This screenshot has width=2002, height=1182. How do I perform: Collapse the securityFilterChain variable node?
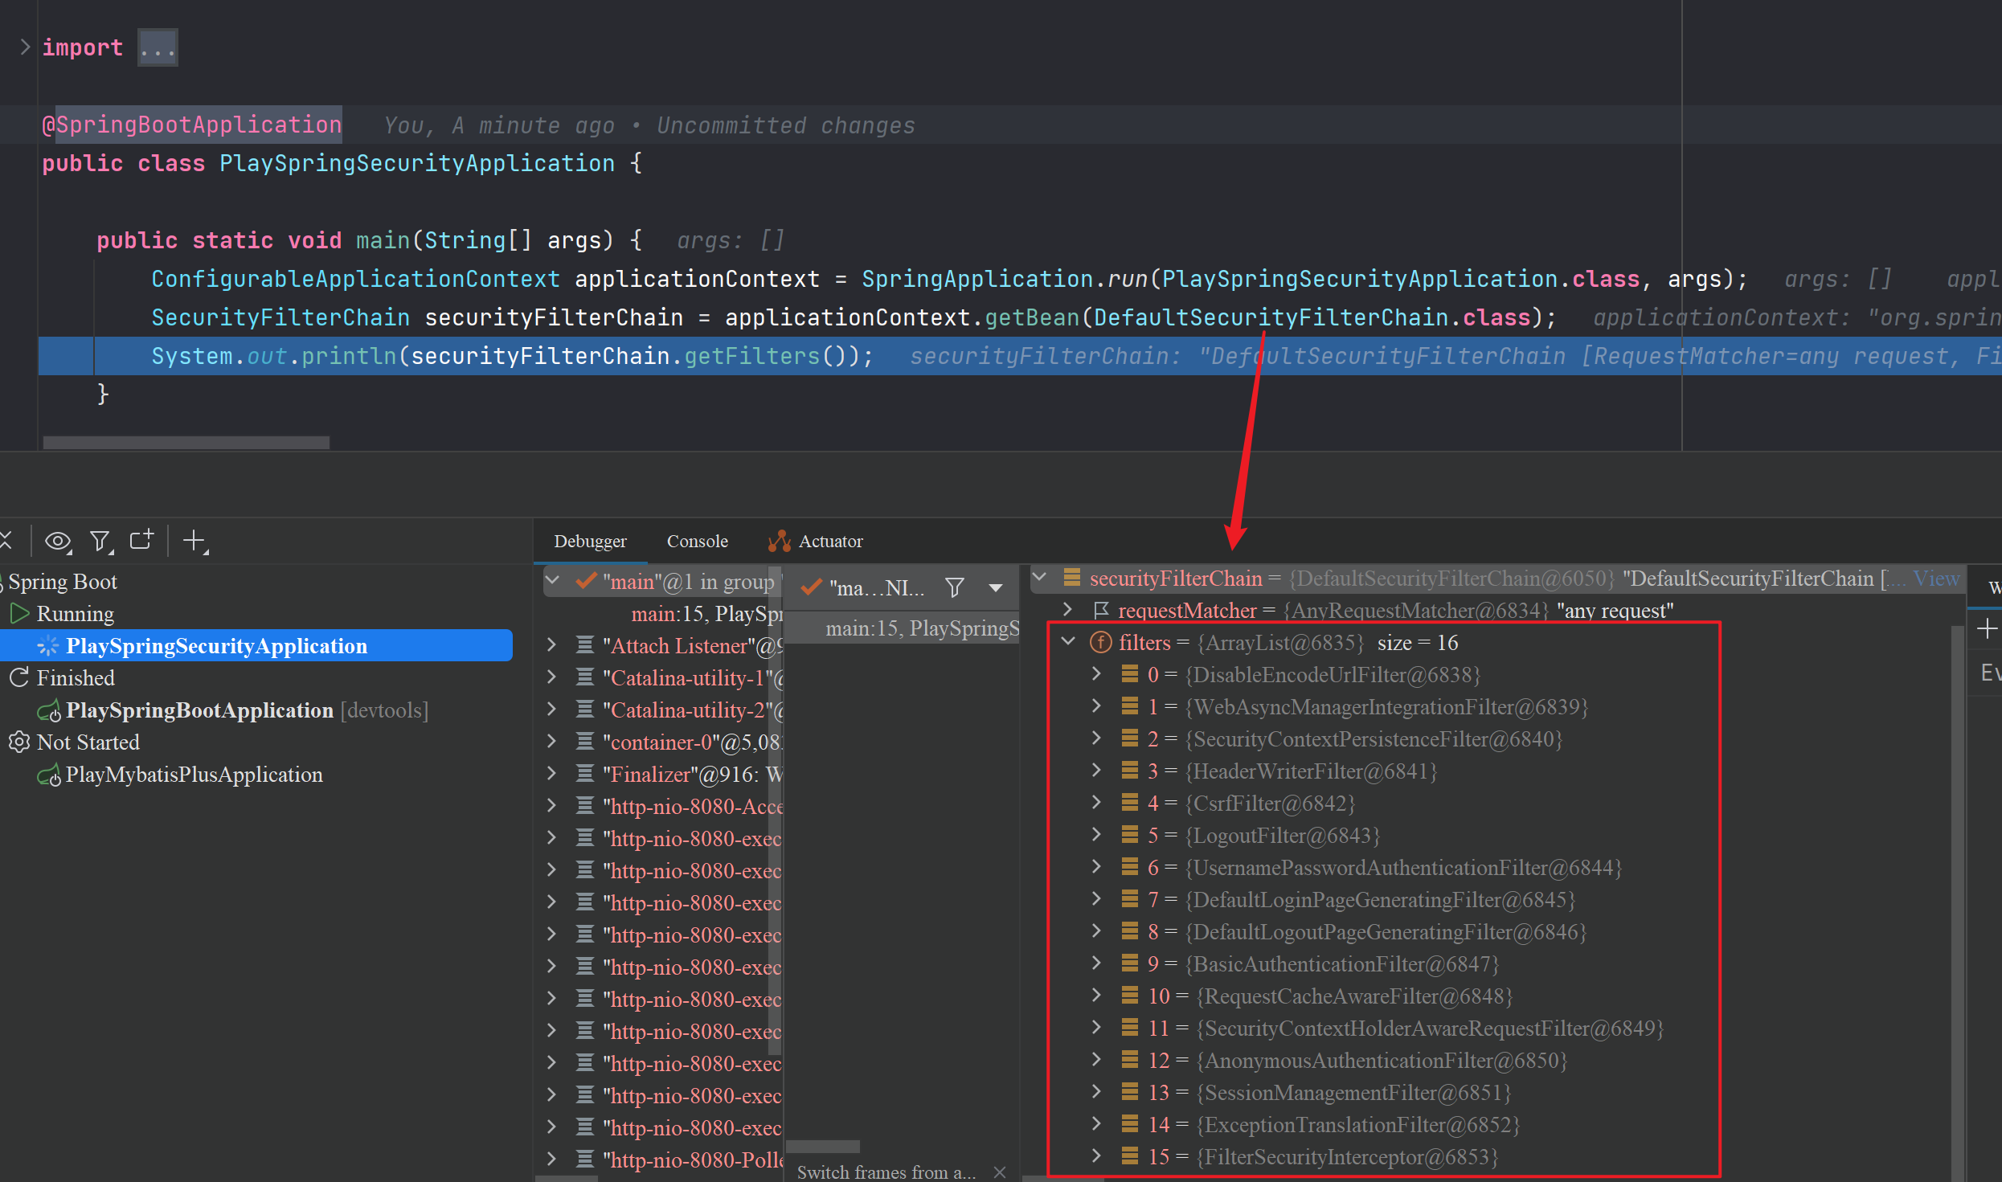coord(1039,578)
